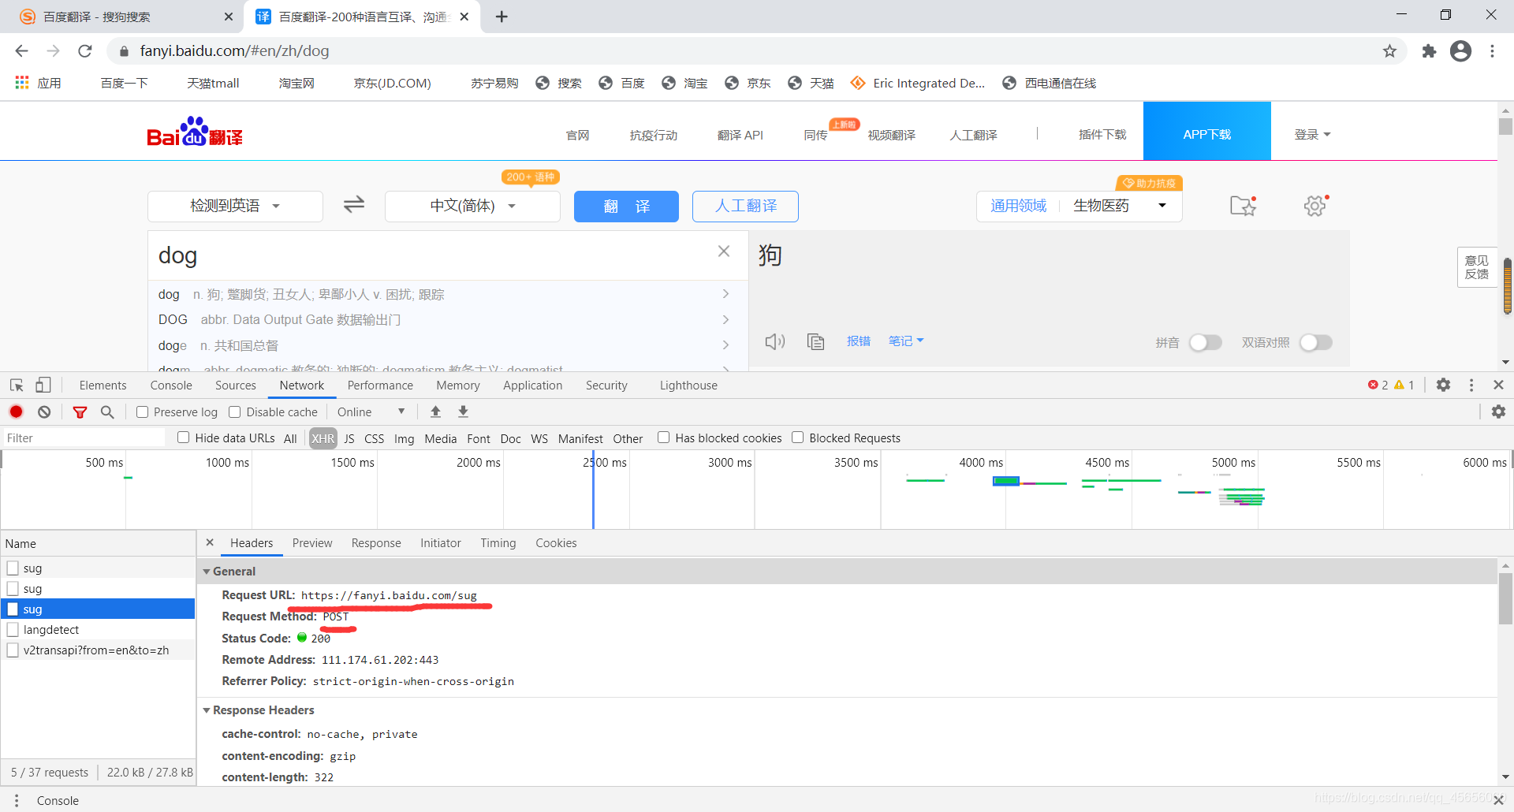The height and width of the screenshot is (812, 1514).
Task: Clear the dog input text
Action: coord(724,251)
